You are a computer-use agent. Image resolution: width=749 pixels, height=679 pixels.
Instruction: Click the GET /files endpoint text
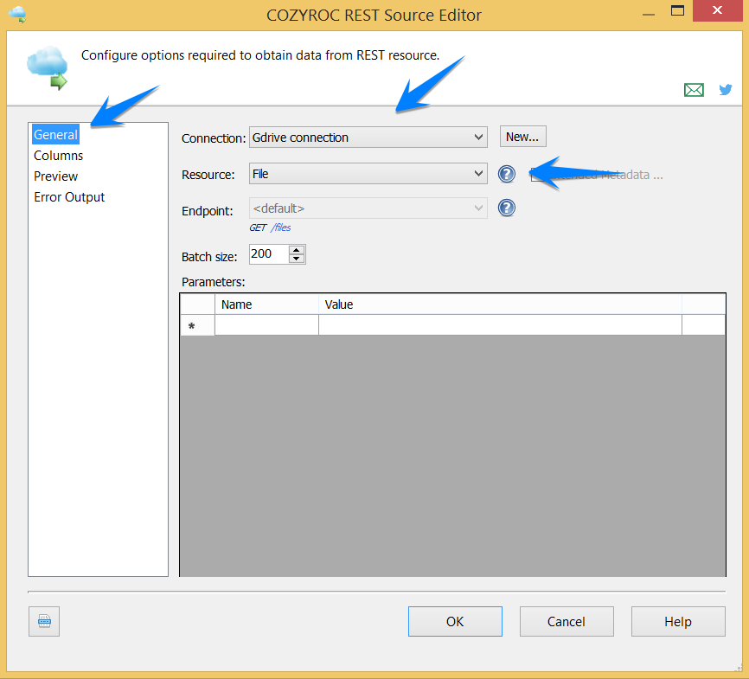click(270, 227)
